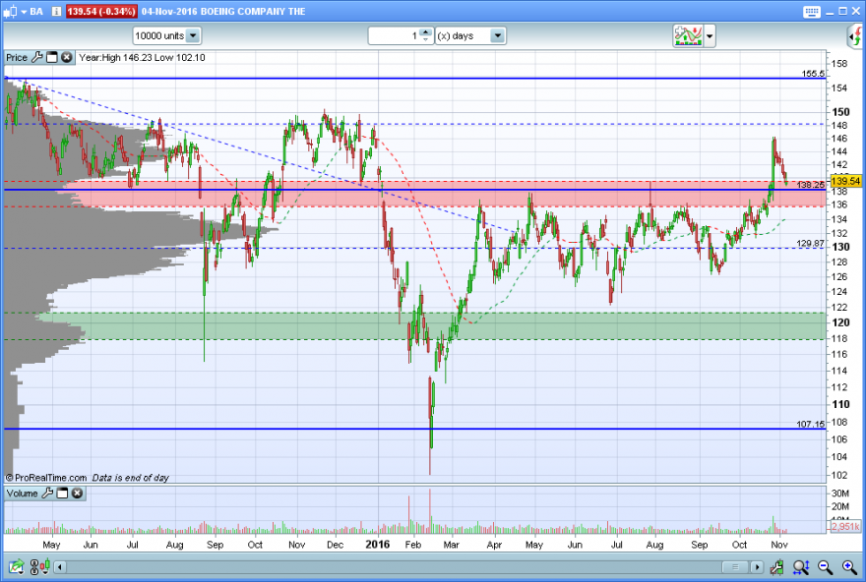Close the Price panel
This screenshot has height=582, width=866.
(66, 57)
